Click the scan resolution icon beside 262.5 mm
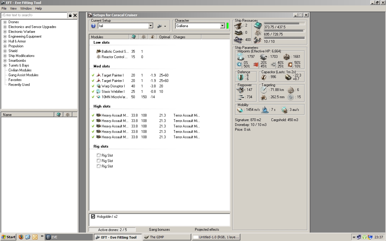This screenshot has height=241, width=386. 264,97
